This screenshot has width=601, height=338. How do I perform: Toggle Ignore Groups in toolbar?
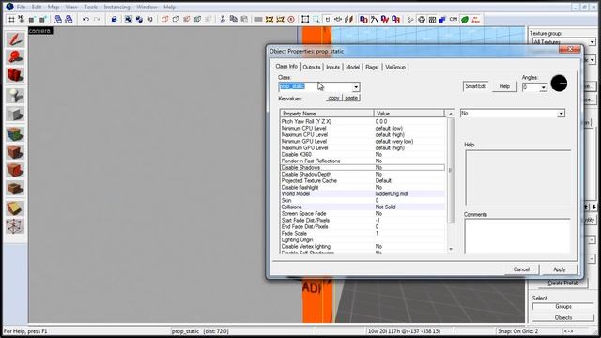pos(150,19)
